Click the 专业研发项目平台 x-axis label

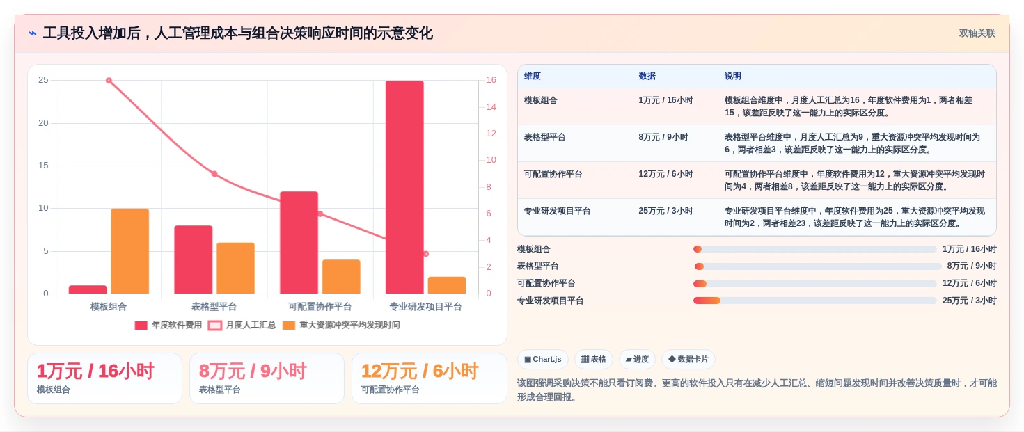point(425,307)
